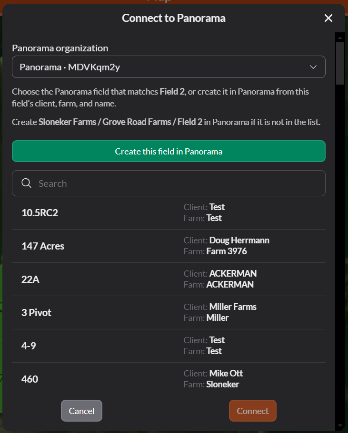The width and height of the screenshot is (348, 433).
Task: Click client name Doug Herrmann
Action: coord(239,240)
